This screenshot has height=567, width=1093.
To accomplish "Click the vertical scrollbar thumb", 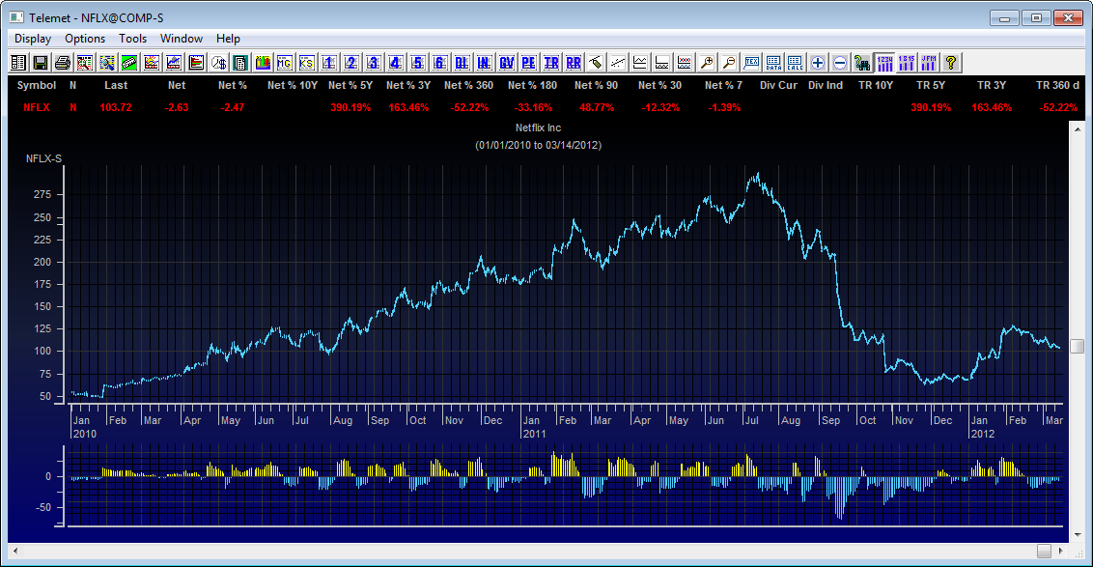I will pyautogui.click(x=1077, y=347).
